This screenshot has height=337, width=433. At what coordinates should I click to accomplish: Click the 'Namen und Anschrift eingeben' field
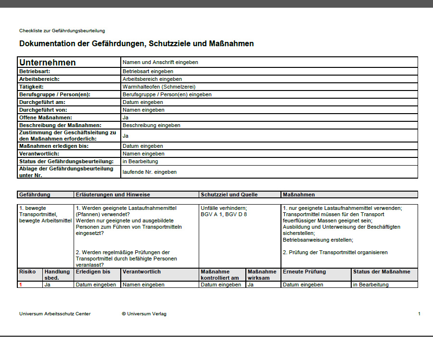pos(269,62)
